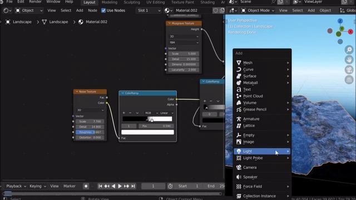This screenshot has width=356, height=200.
Task: Open ColorRamp Linear interpolation dropdown
Action: (166, 113)
